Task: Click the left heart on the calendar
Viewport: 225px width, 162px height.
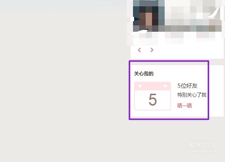Action: click(140, 86)
